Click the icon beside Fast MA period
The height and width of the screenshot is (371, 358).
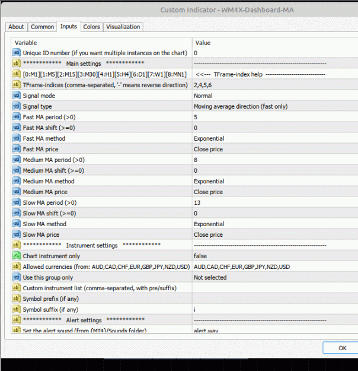pos(17,117)
